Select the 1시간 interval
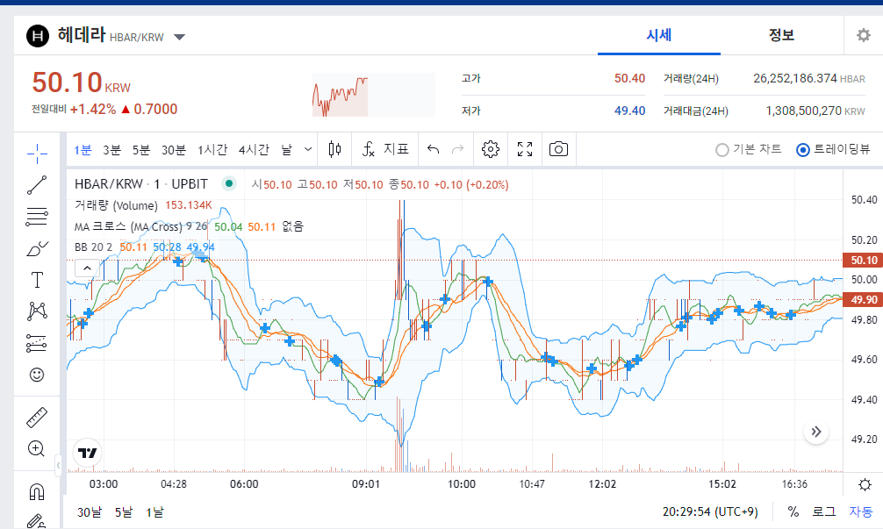883x529 pixels. coord(212,150)
